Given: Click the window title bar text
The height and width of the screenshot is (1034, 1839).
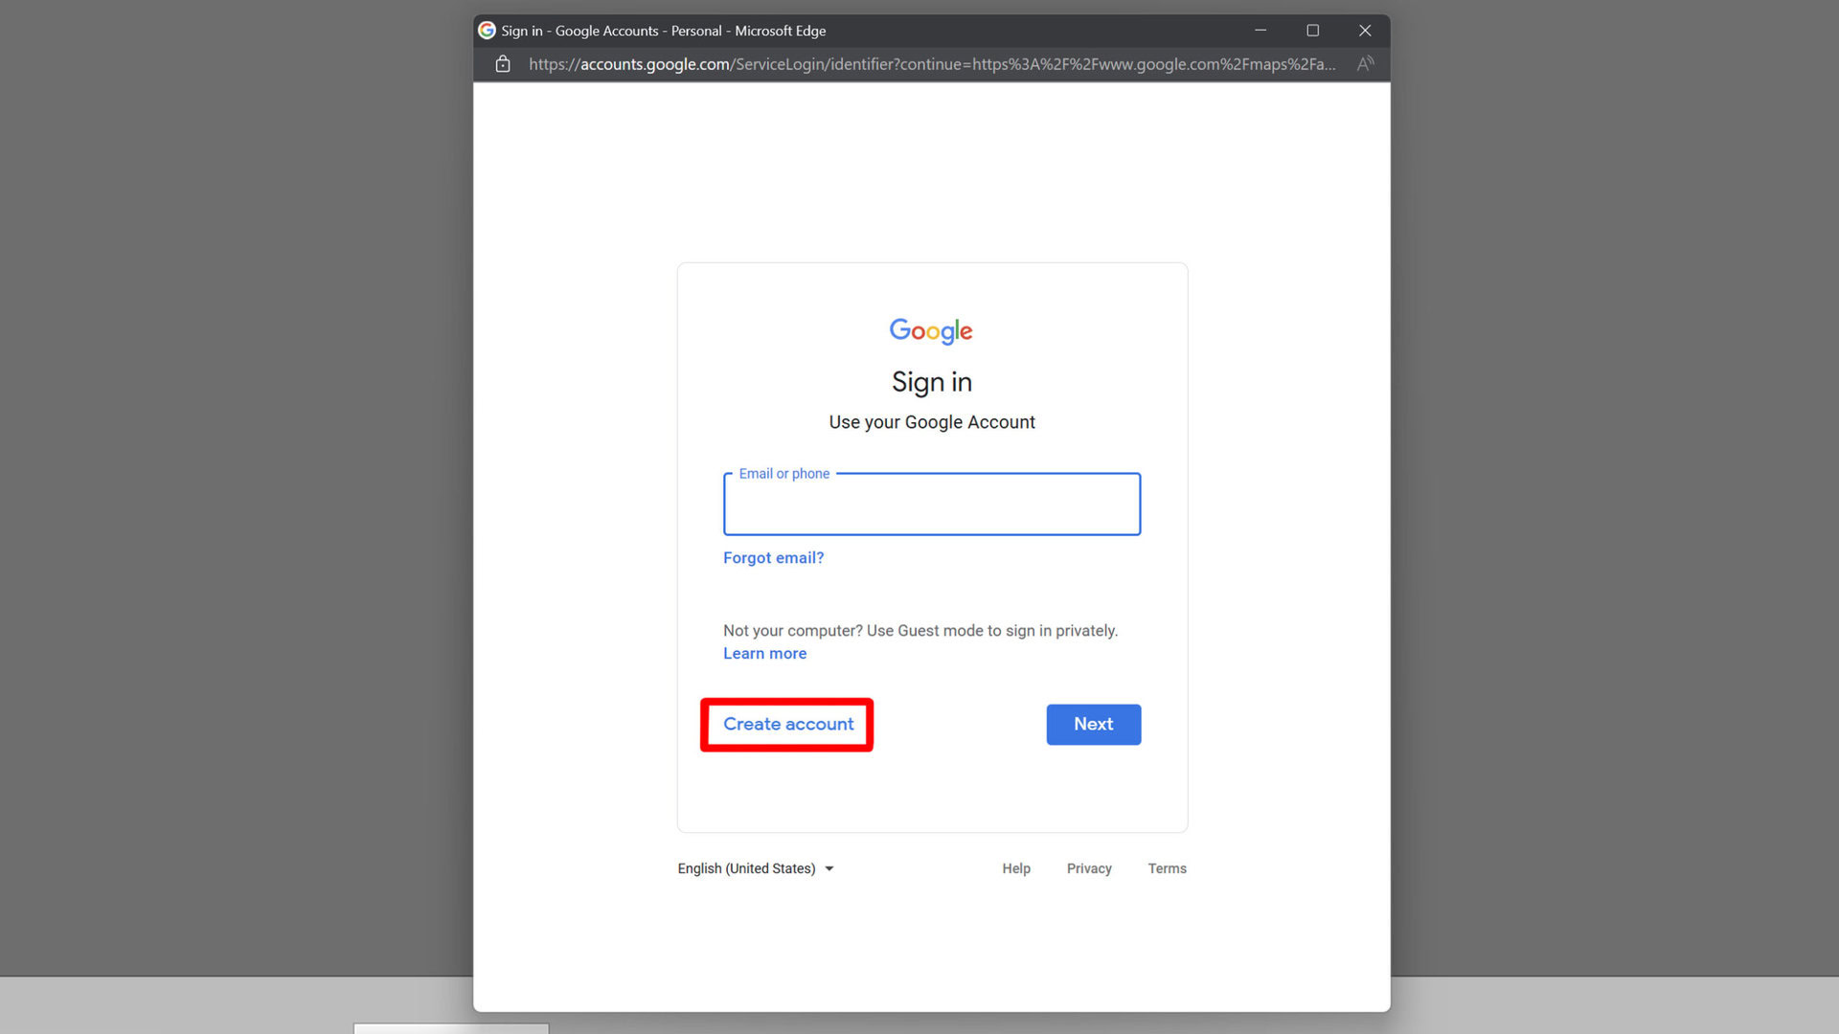Looking at the screenshot, I should pos(663,31).
